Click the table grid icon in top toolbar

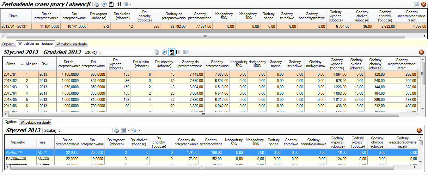coord(125,4)
